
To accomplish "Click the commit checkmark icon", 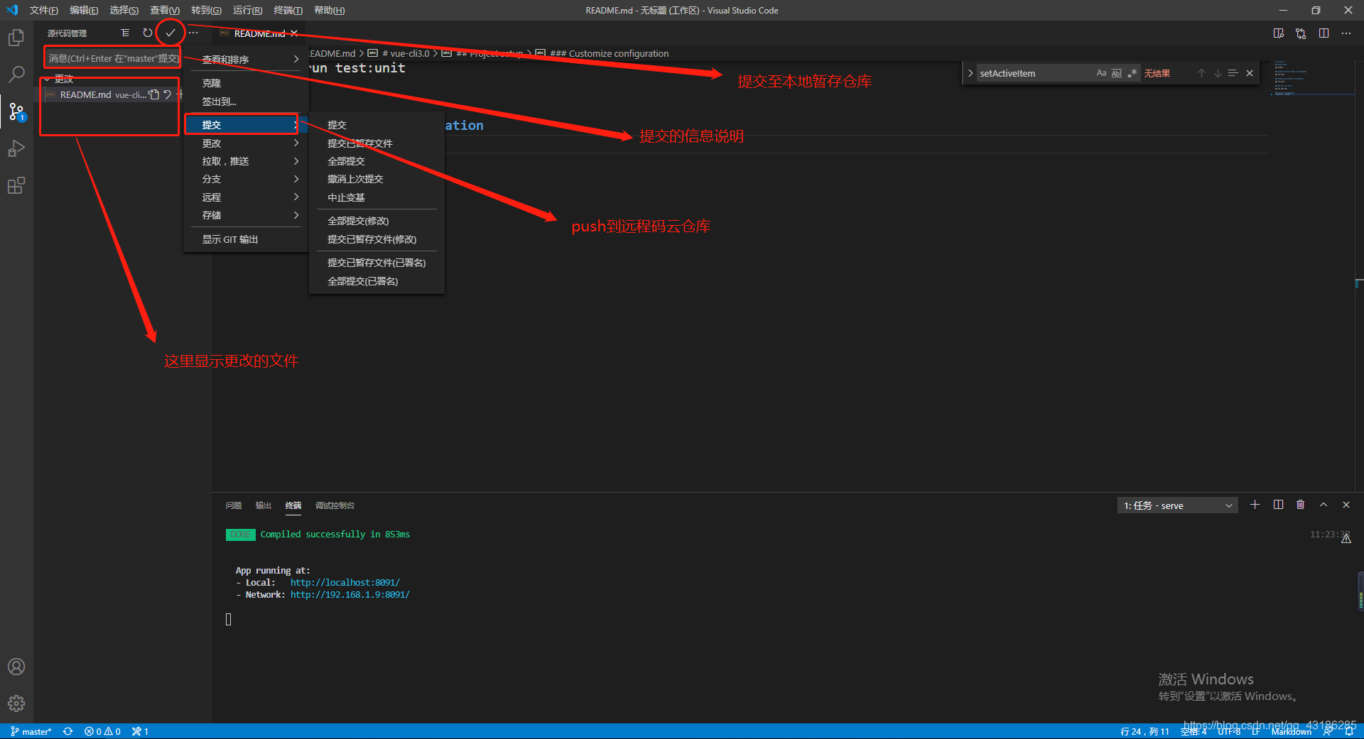I will 170,33.
